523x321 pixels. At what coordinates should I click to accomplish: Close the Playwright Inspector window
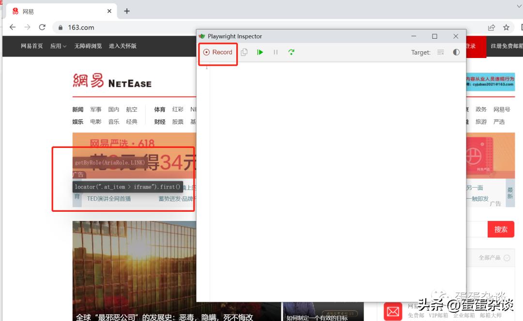[456, 36]
